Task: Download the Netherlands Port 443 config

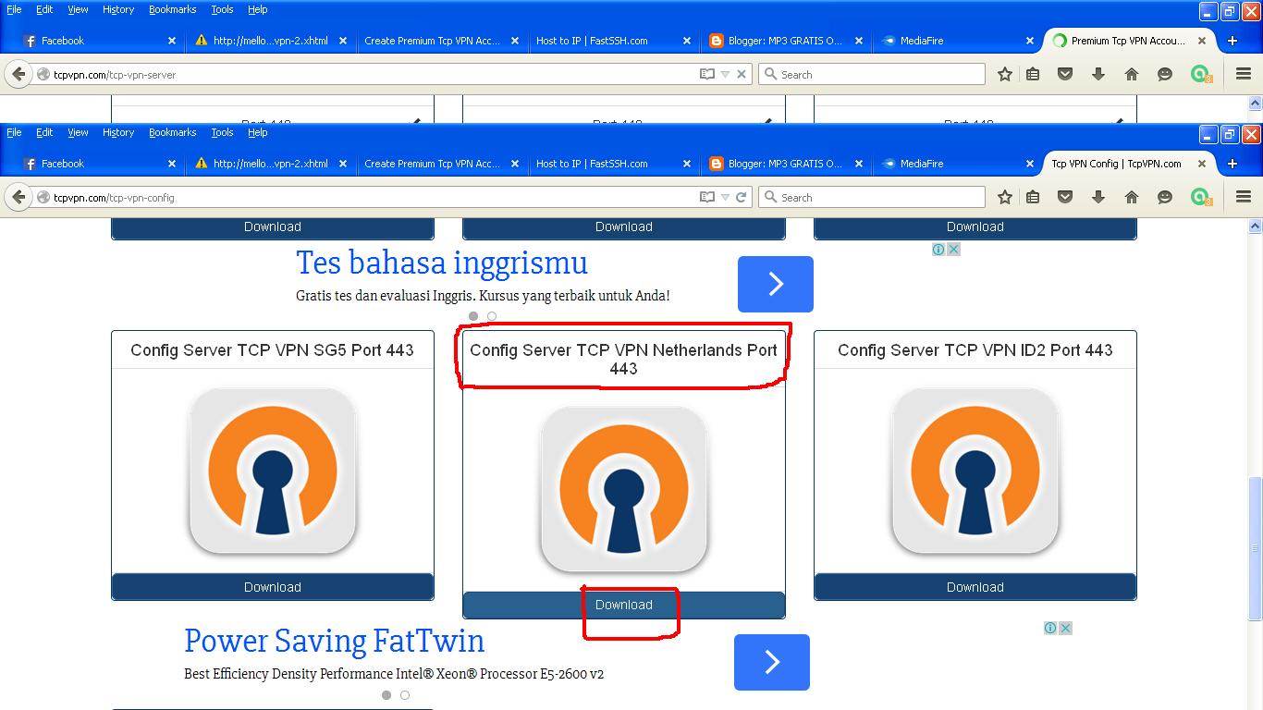Action: coord(624,605)
